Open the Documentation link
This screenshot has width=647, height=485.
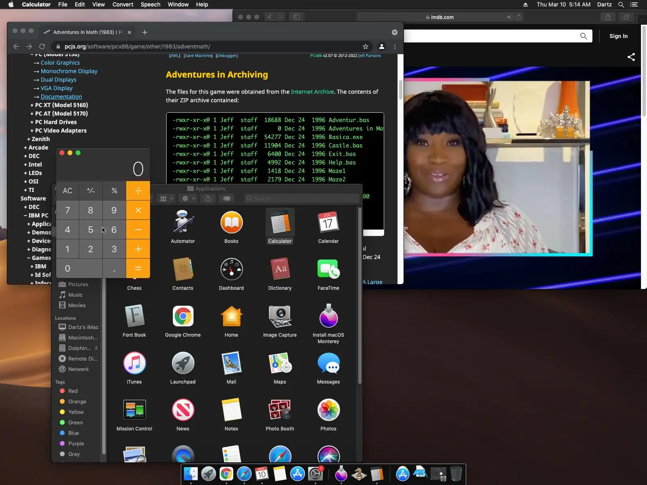[61, 97]
